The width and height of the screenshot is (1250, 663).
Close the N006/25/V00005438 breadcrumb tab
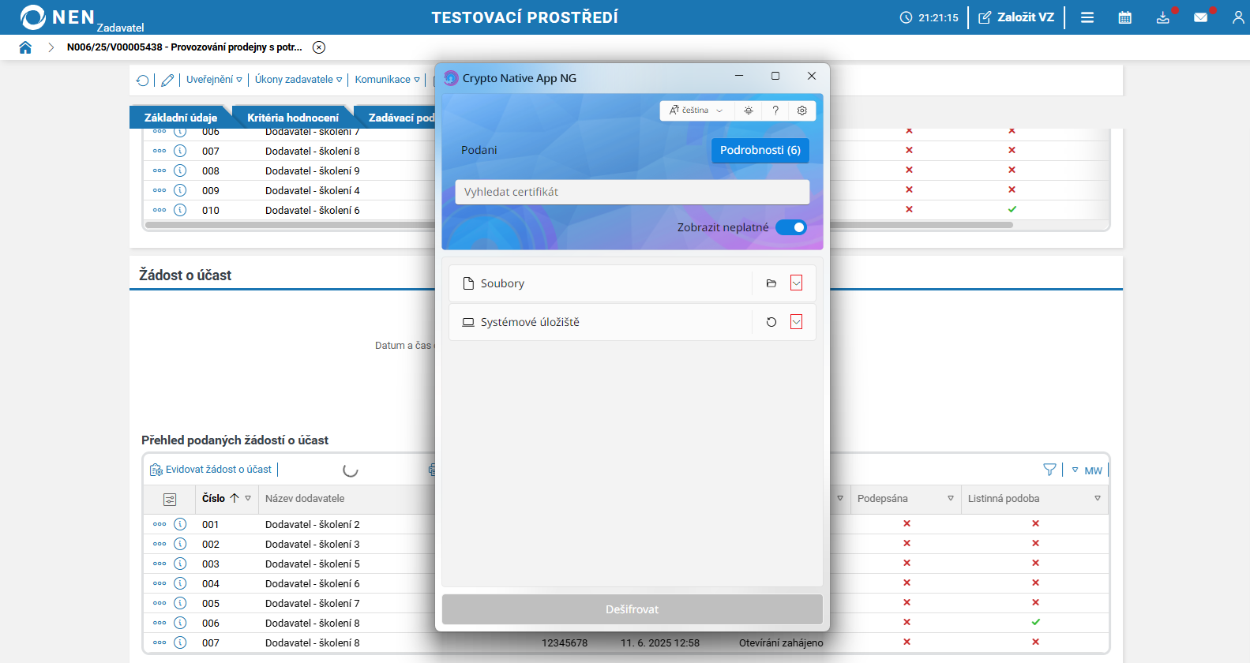click(319, 47)
